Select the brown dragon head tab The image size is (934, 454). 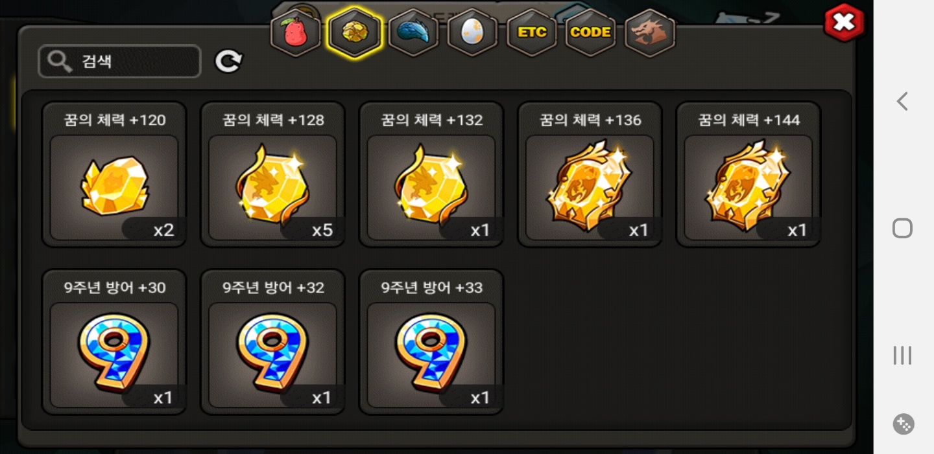point(649,32)
